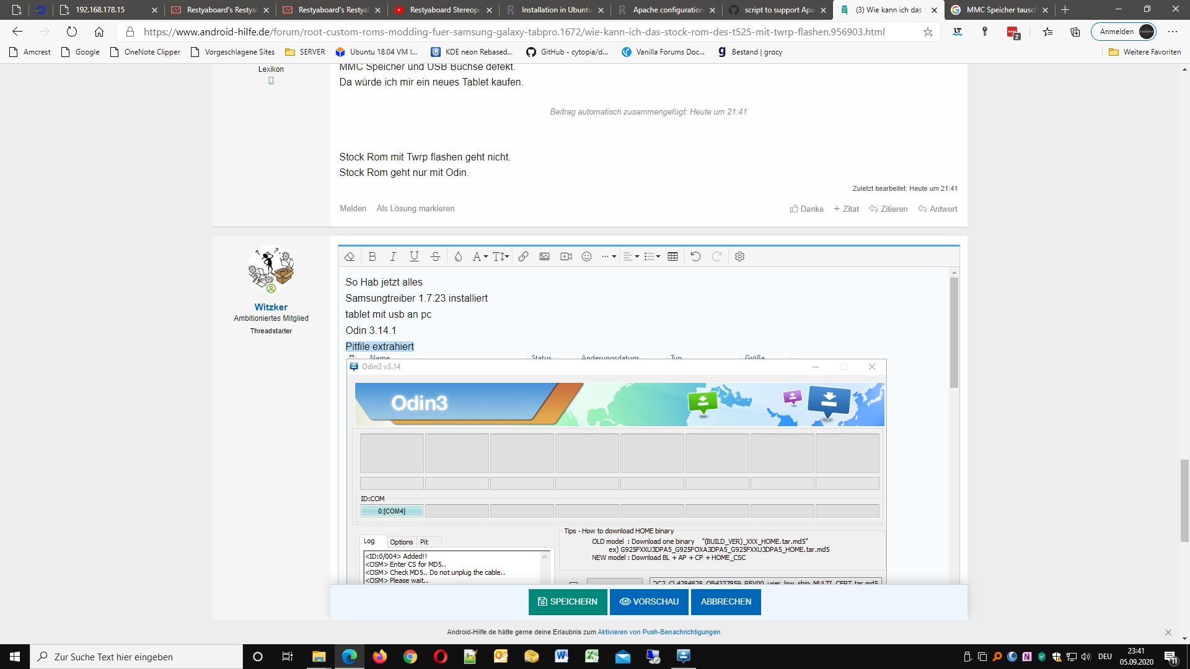Viewport: 1190px width, 669px height.
Task: Open the Collections icon
Action: point(1075,32)
